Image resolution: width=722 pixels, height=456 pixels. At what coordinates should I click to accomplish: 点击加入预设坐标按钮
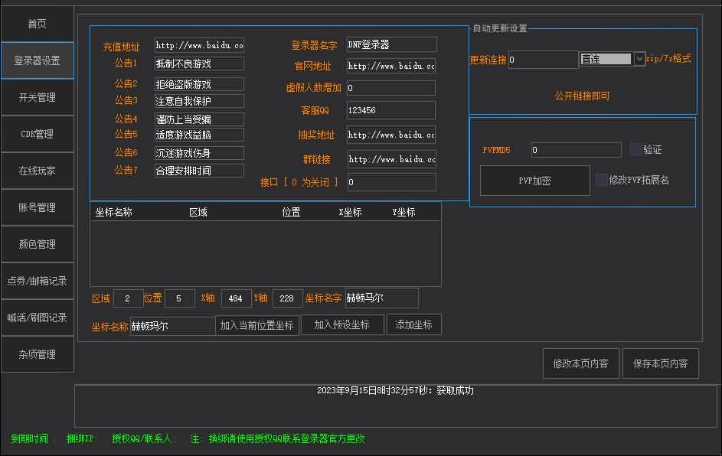click(341, 324)
